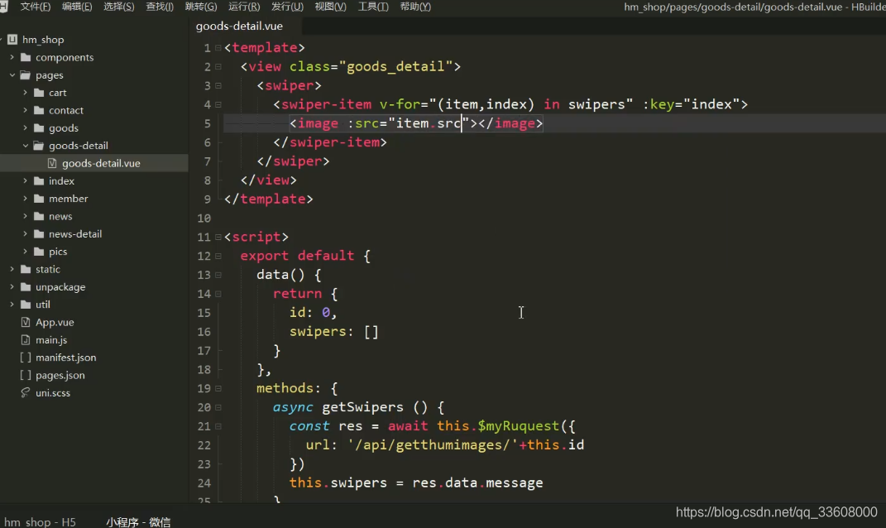Switch to the hm_shop - H5 console tab
Viewport: 886px width, 528px height.
tap(40, 521)
